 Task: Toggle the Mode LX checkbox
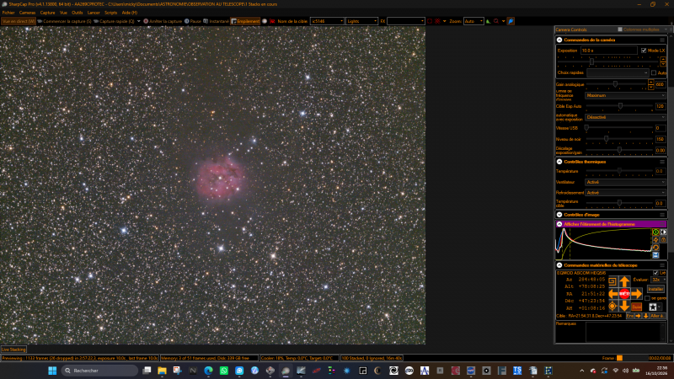tap(644, 51)
